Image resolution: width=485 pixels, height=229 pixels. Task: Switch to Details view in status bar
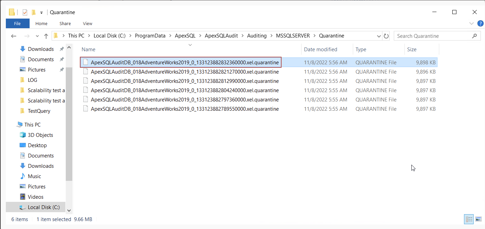469,219
